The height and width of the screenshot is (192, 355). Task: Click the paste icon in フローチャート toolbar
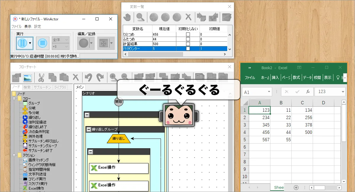(64, 77)
